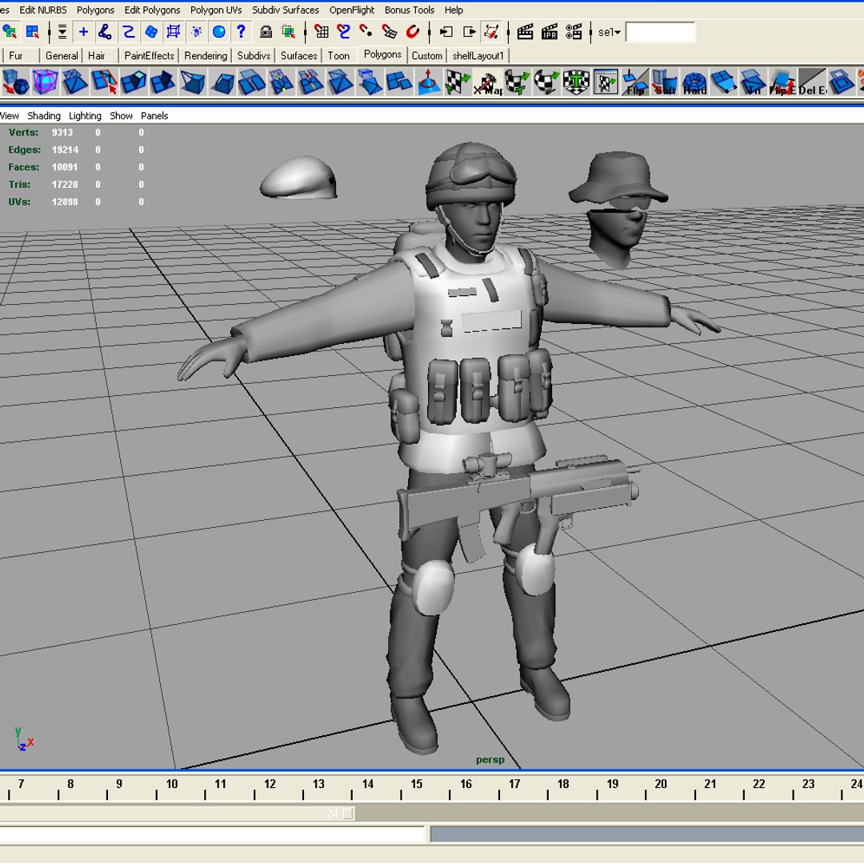Toggle the deformations selection mask icon

(x=174, y=32)
